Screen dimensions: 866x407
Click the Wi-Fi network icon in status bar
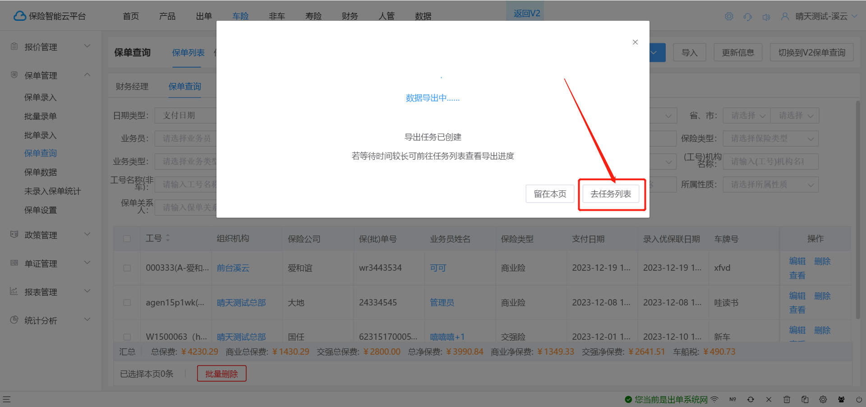coord(714,399)
